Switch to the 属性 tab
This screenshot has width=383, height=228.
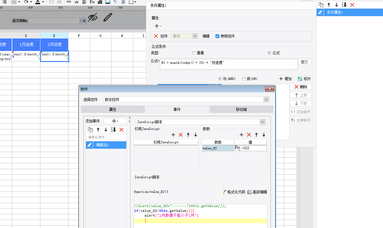tap(113, 109)
